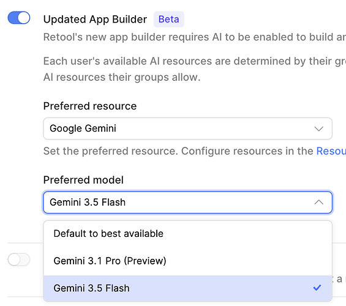
Task: Click the Preferred model field showing Gemini 3.5 Flash
Action: tap(187, 203)
